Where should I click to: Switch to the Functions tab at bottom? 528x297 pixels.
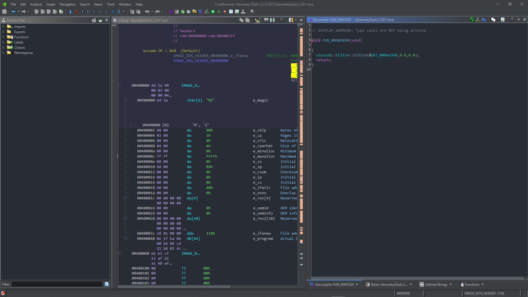(x=472, y=285)
